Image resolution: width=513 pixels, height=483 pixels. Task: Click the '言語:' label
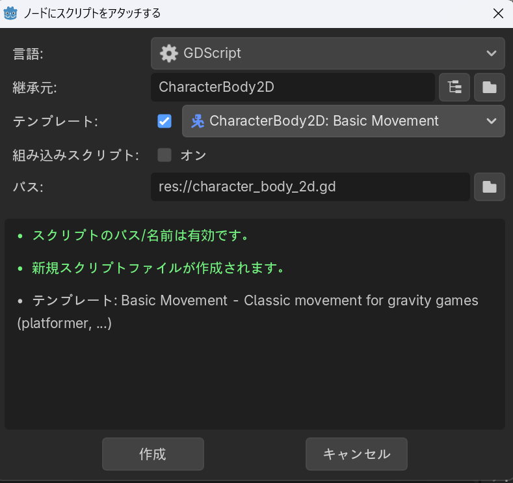28,54
